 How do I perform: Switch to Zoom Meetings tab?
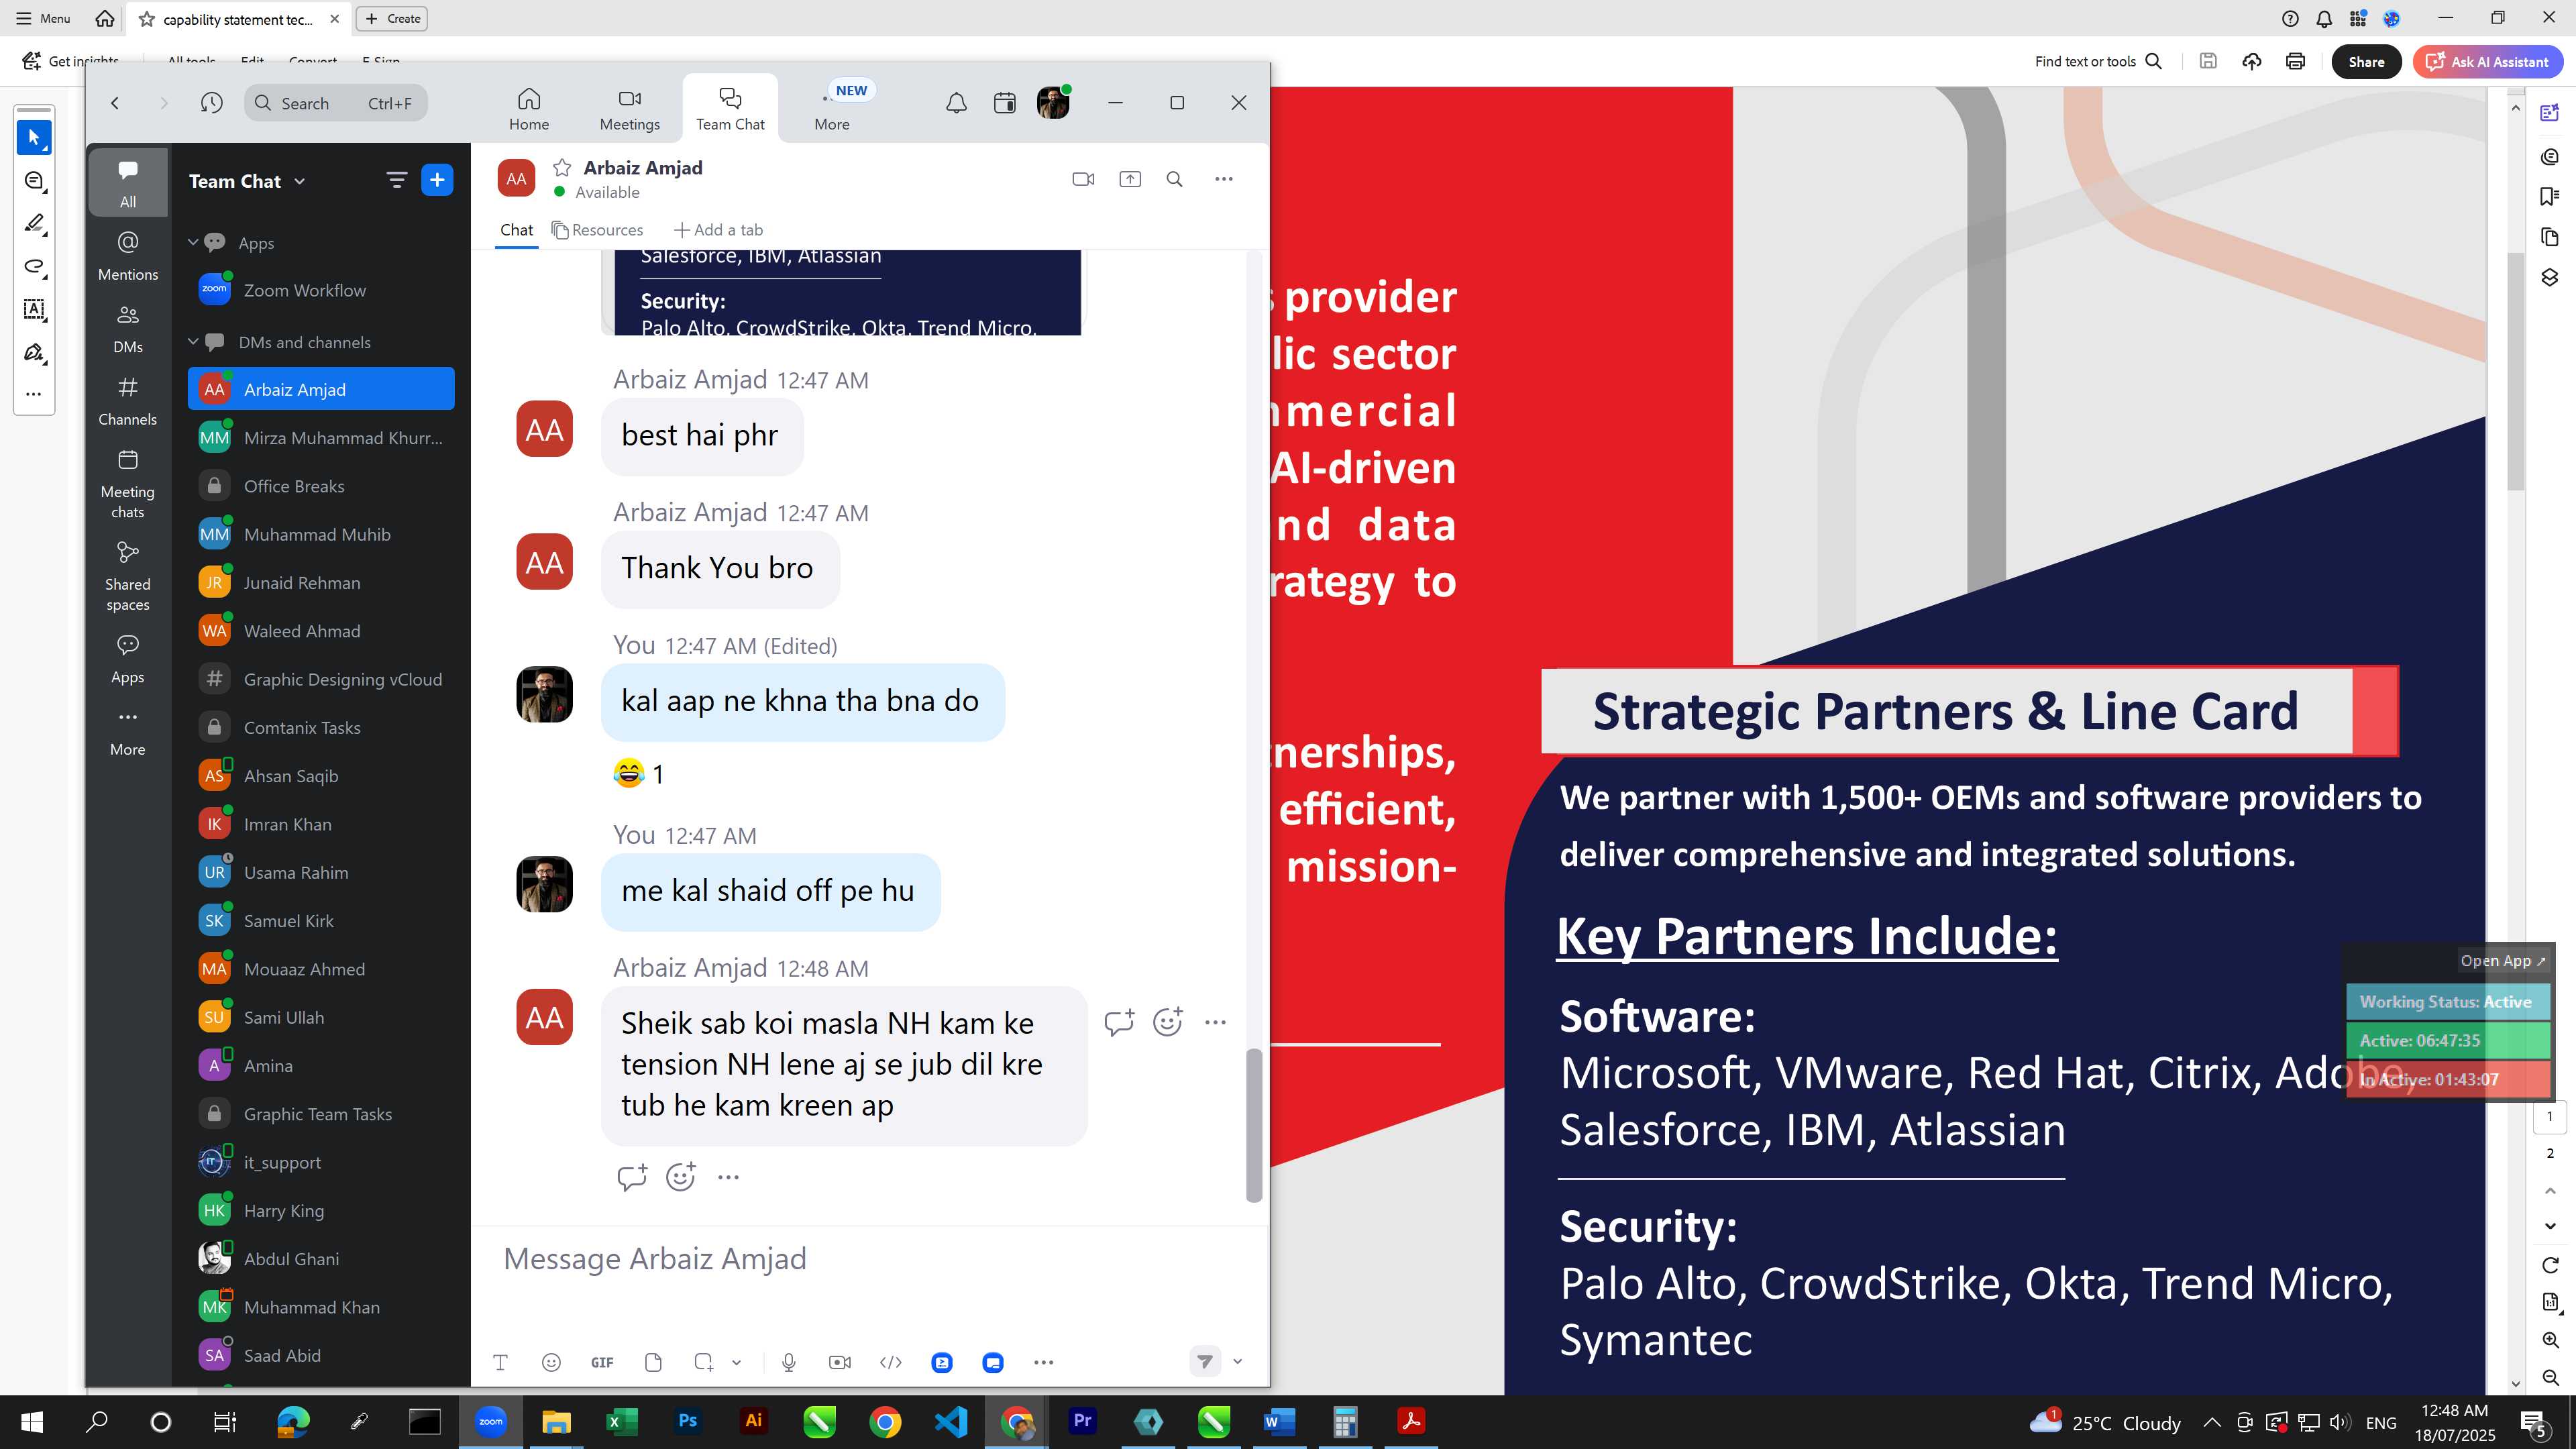[630, 109]
